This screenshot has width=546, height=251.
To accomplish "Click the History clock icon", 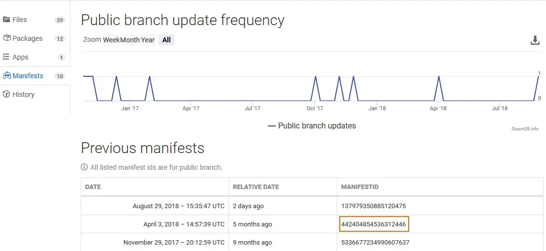I will (x=6, y=94).
